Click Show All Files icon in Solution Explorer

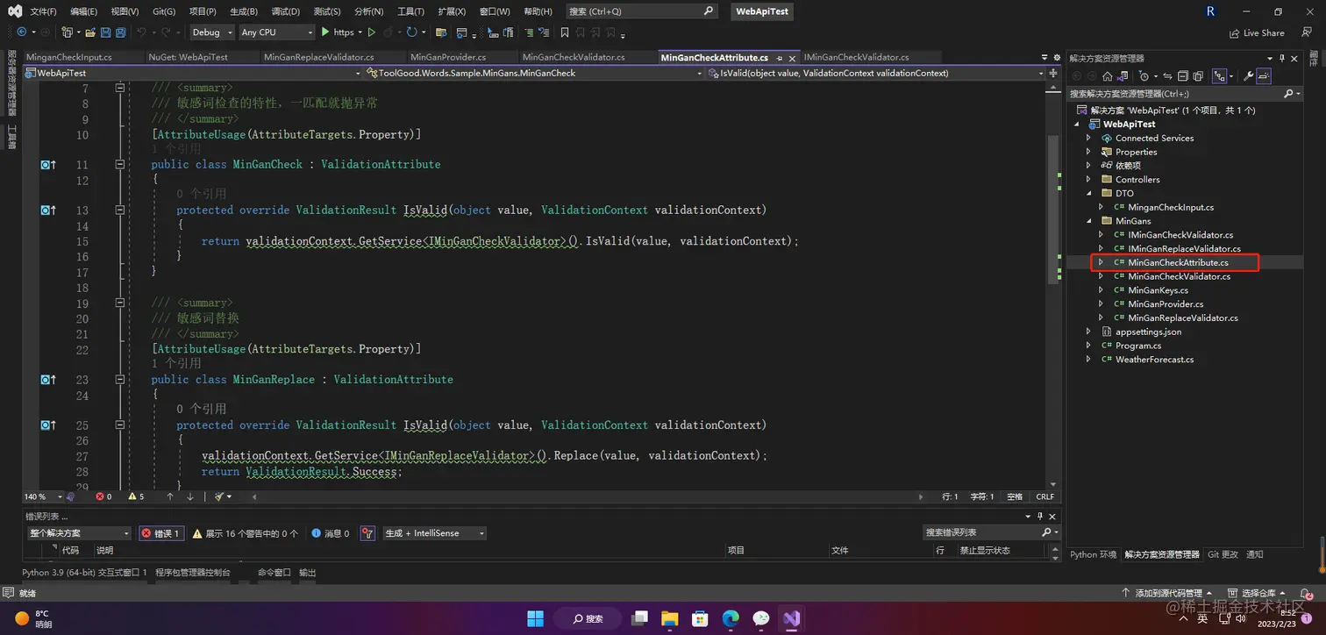tap(1198, 76)
